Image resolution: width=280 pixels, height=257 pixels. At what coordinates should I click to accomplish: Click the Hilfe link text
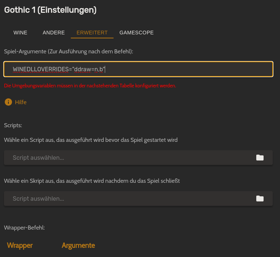(x=21, y=102)
